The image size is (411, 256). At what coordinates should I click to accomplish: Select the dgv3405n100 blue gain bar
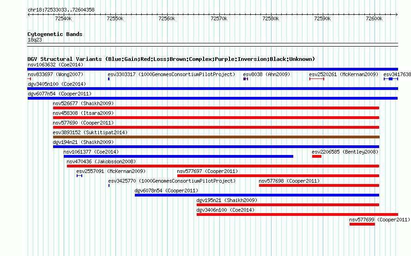pos(212,89)
